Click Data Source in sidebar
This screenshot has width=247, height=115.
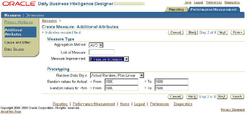coord(14,49)
